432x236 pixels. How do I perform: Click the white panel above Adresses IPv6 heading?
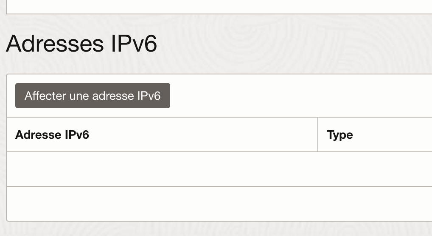pyautogui.click(x=219, y=6)
